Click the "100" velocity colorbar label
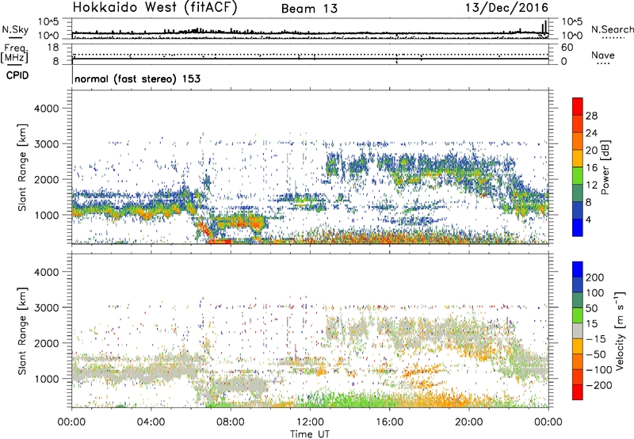634x439 pixels. [x=595, y=293]
